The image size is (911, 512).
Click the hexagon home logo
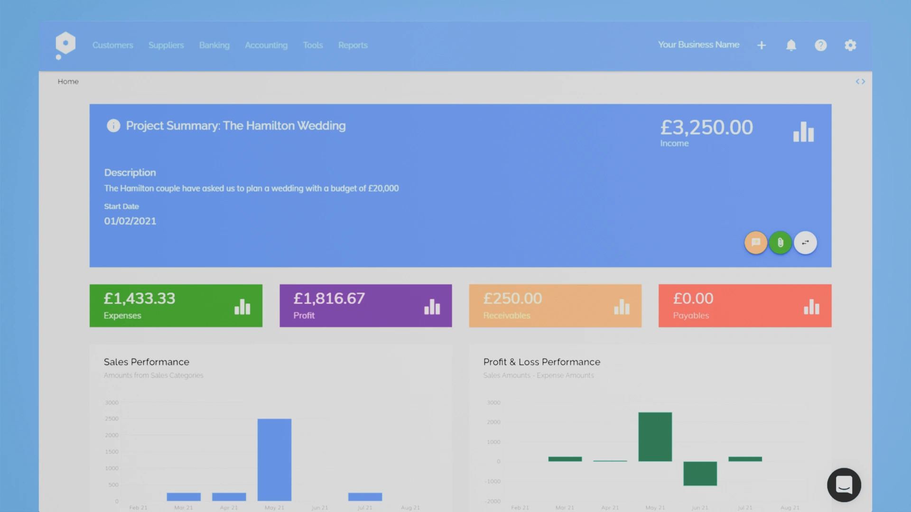point(65,44)
